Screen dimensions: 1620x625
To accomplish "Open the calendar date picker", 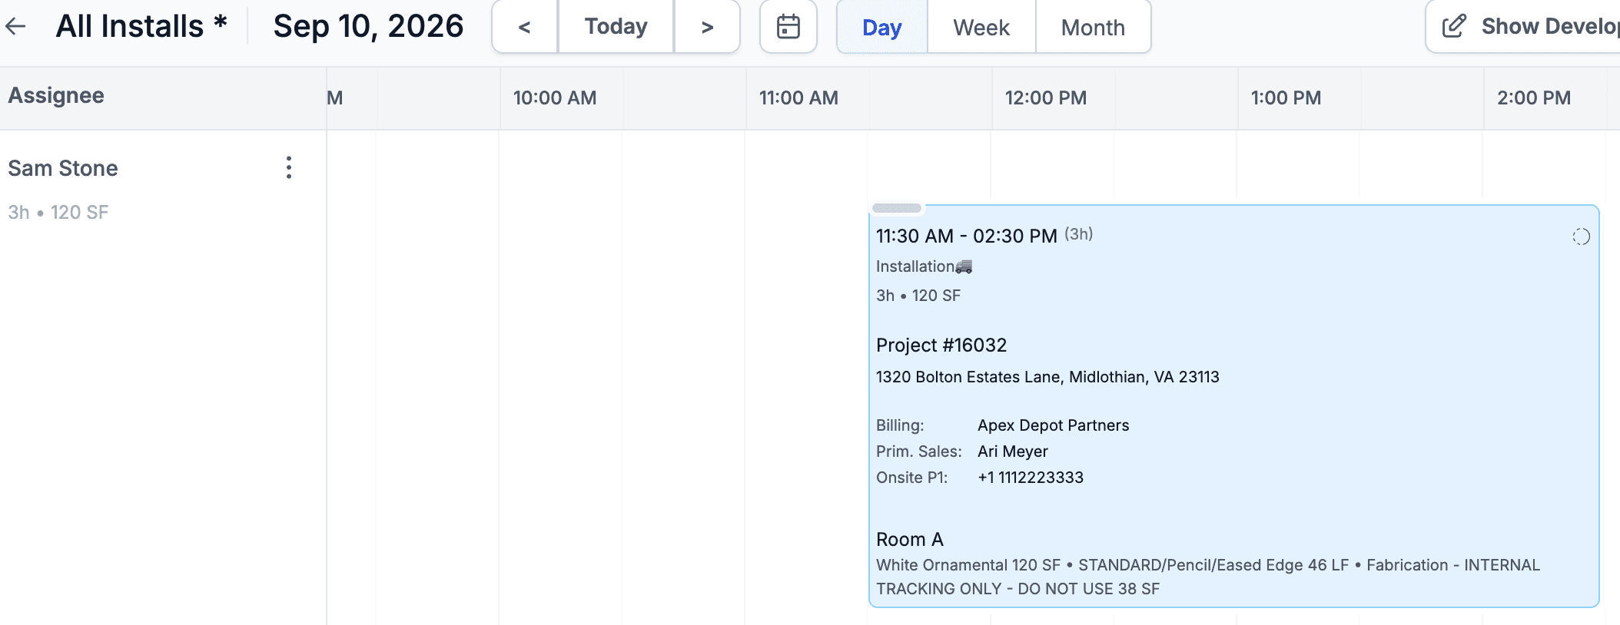I will coord(788,27).
